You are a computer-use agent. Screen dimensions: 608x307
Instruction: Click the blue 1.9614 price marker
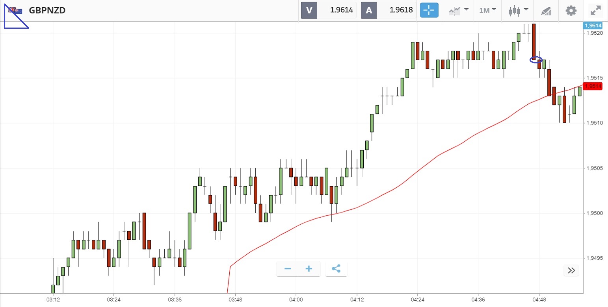point(593,26)
